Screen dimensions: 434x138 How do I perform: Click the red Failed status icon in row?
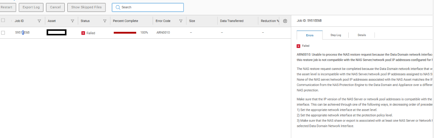coord(83,33)
